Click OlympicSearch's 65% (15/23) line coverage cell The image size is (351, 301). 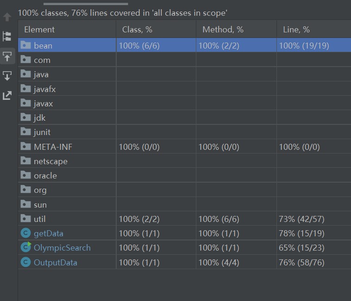[314, 247]
